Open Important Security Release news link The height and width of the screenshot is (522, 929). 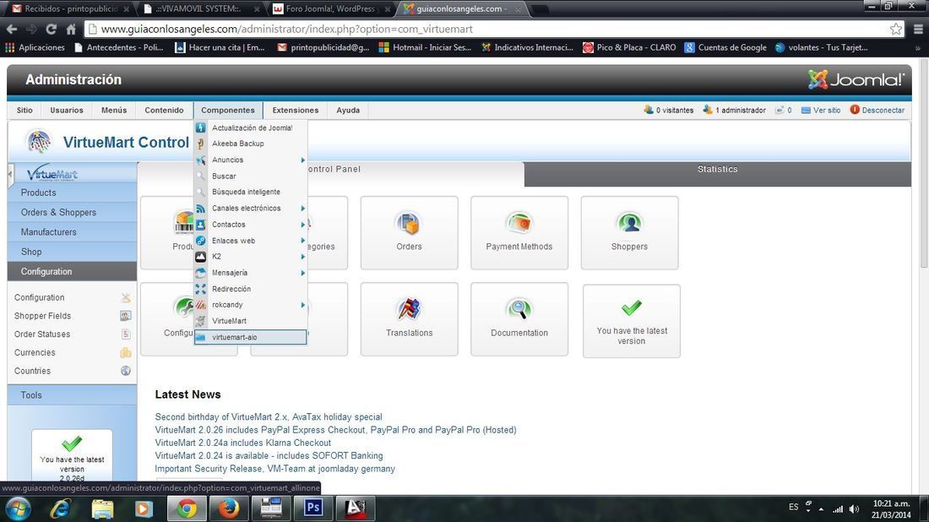point(275,469)
